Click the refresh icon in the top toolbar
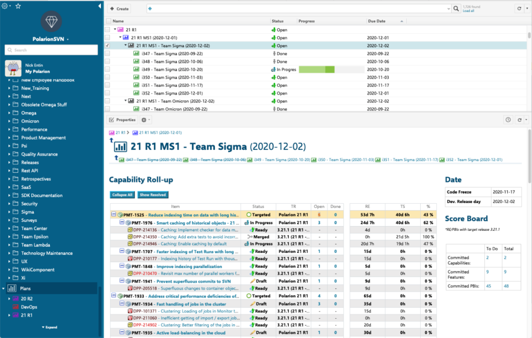Viewport: 532px width, 338px height. (x=519, y=9)
